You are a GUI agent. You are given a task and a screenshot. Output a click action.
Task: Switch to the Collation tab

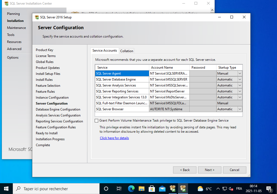pyautogui.click(x=127, y=51)
